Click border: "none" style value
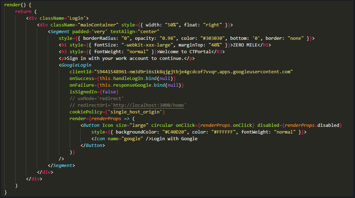Image resolution: width=355 pixels, height=198 pixels. [285, 38]
